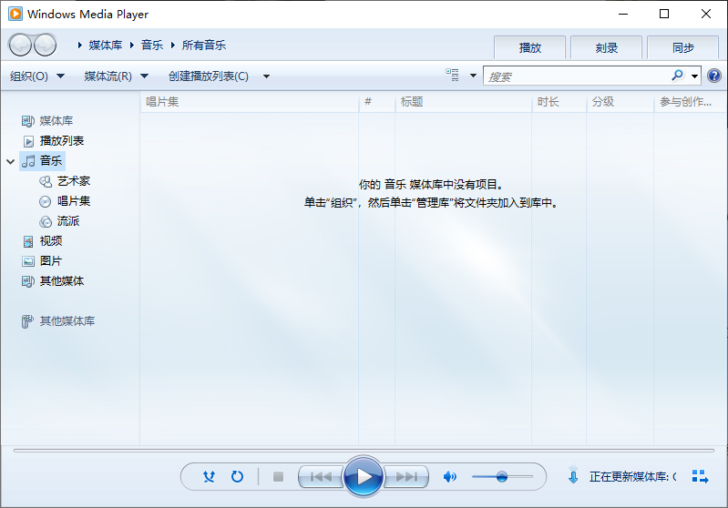
Task: Sort by 时长 column header
Action: coord(559,102)
